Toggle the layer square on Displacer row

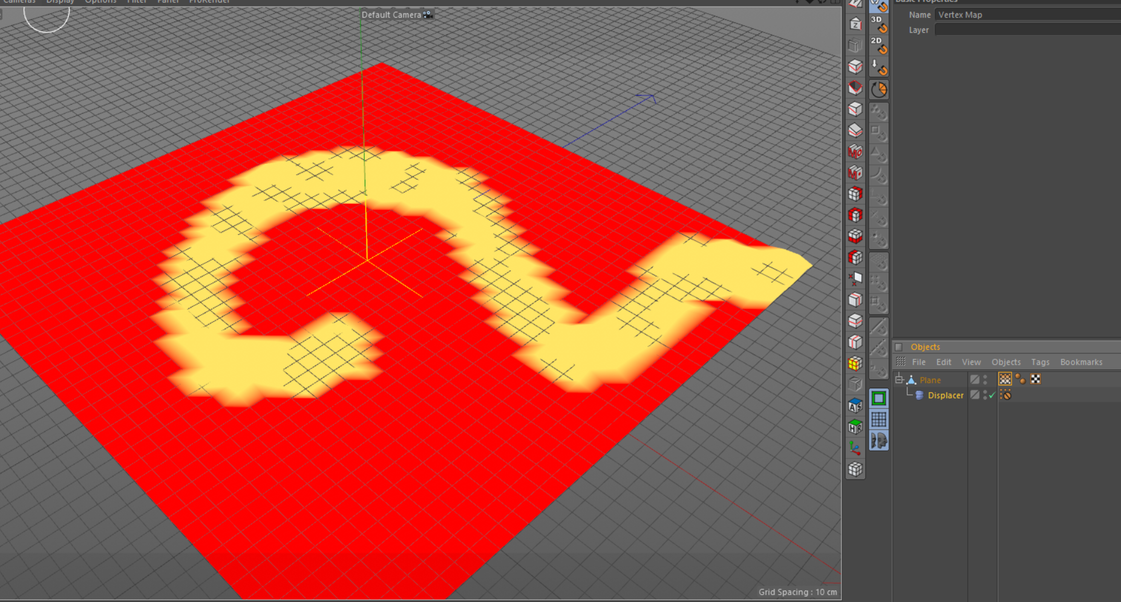[975, 394]
